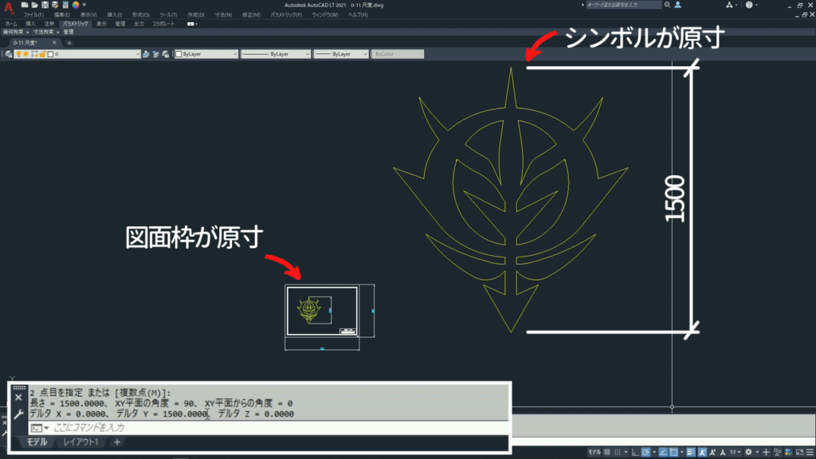Open the ByLayer lineweight dropdown

tap(341, 54)
